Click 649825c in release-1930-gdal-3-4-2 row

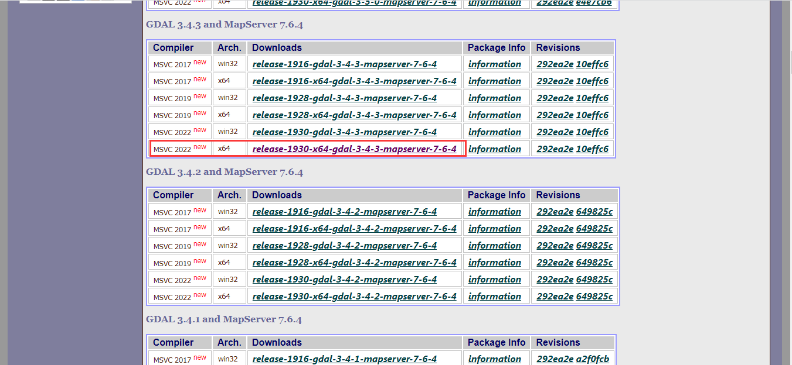(594, 280)
